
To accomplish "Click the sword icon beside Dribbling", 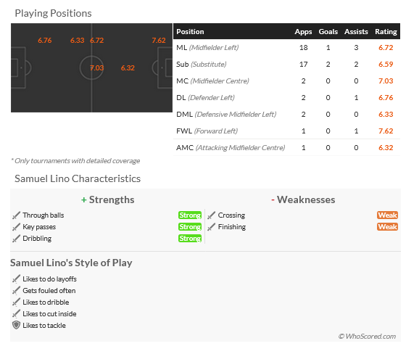I will (x=16, y=239).
